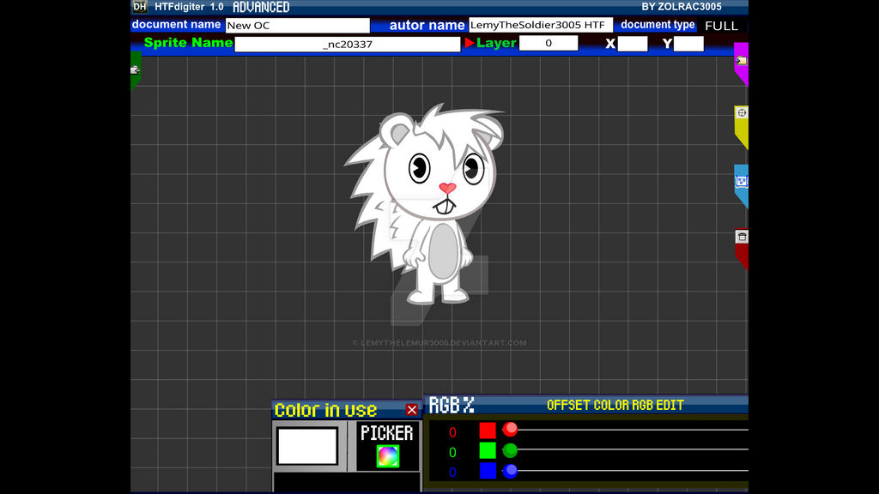The height and width of the screenshot is (494, 879).
Task: Click the blue slider knob
Action: (510, 471)
